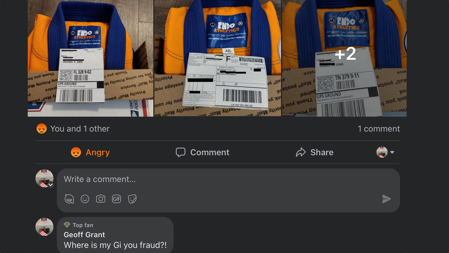The image size is (449, 253).
Task: Open the post-as profile switcher dropdown
Action: (x=385, y=152)
